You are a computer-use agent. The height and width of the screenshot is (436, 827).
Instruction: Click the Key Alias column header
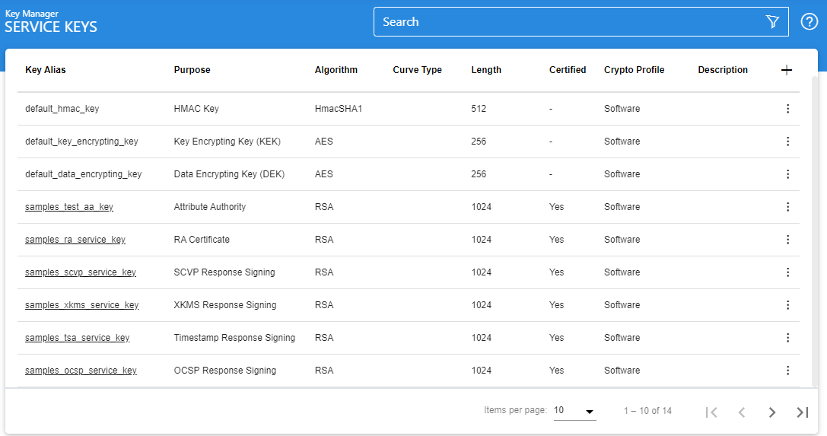click(x=46, y=70)
